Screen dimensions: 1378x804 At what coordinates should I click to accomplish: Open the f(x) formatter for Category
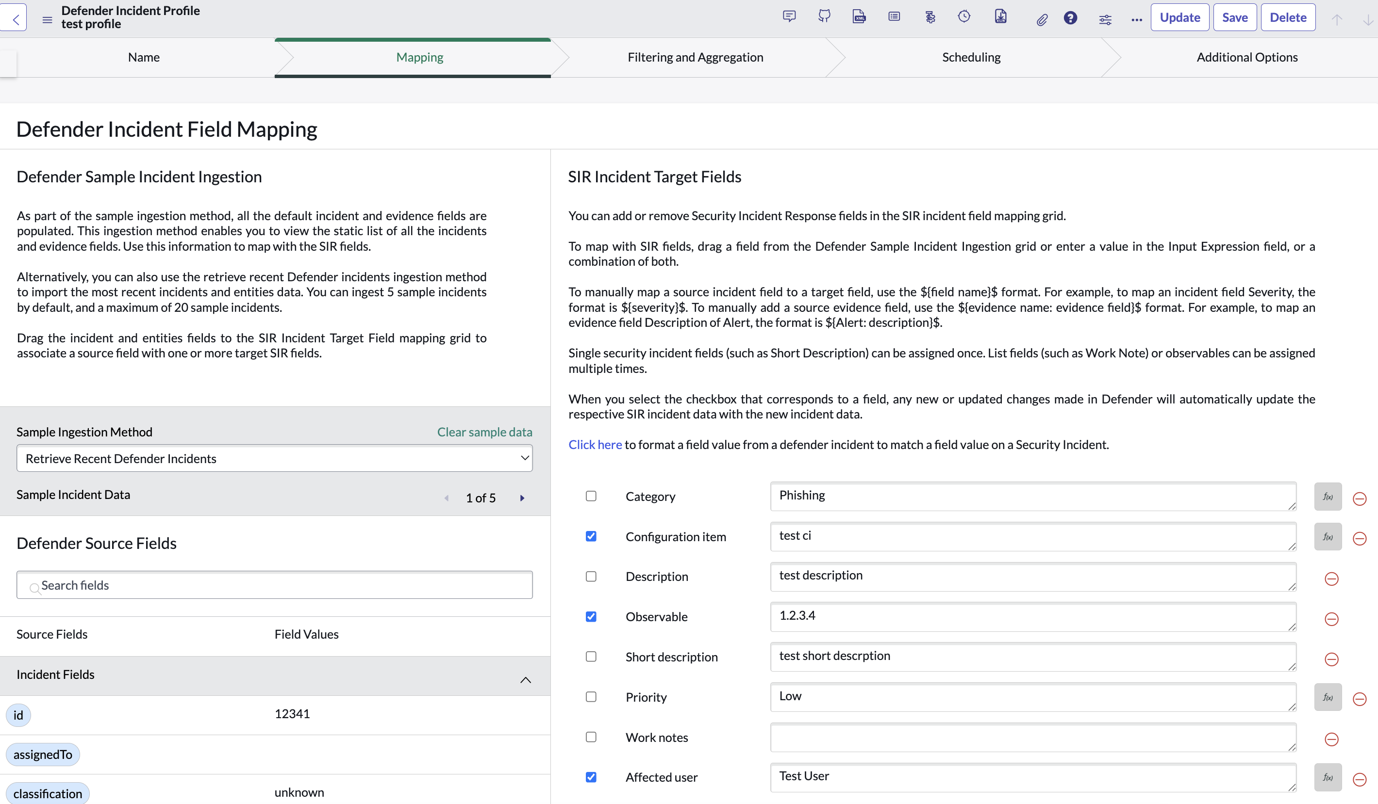click(1328, 497)
